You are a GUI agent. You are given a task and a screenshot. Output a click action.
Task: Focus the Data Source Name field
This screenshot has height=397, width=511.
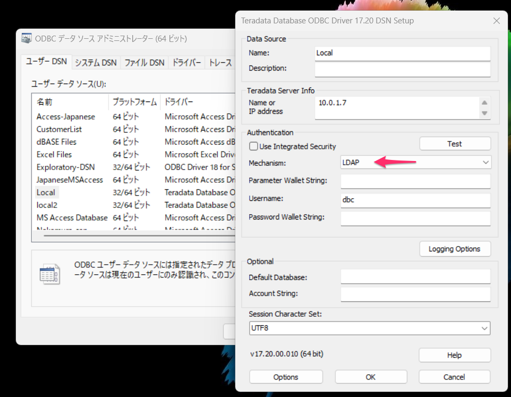coord(403,53)
